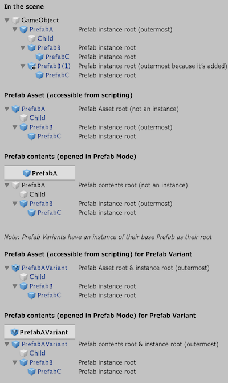Click the grey Child cube icon in the scene tree
This screenshot has height=383, width=228.
(32, 39)
